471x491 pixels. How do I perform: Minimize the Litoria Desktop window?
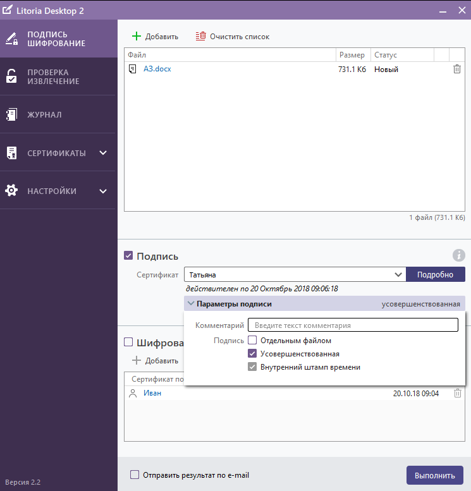point(443,11)
